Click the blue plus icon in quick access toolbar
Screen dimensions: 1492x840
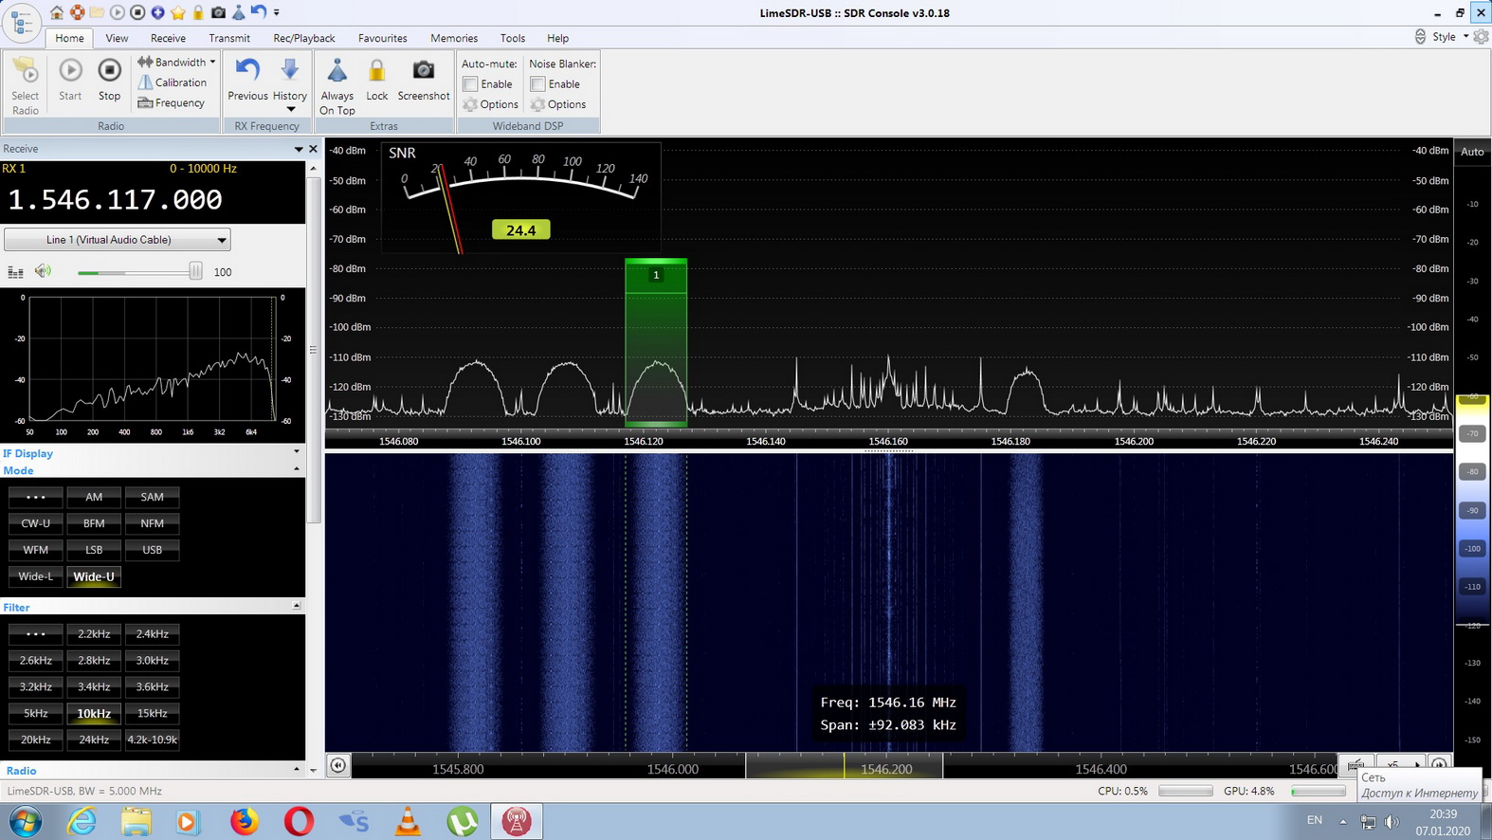click(157, 12)
